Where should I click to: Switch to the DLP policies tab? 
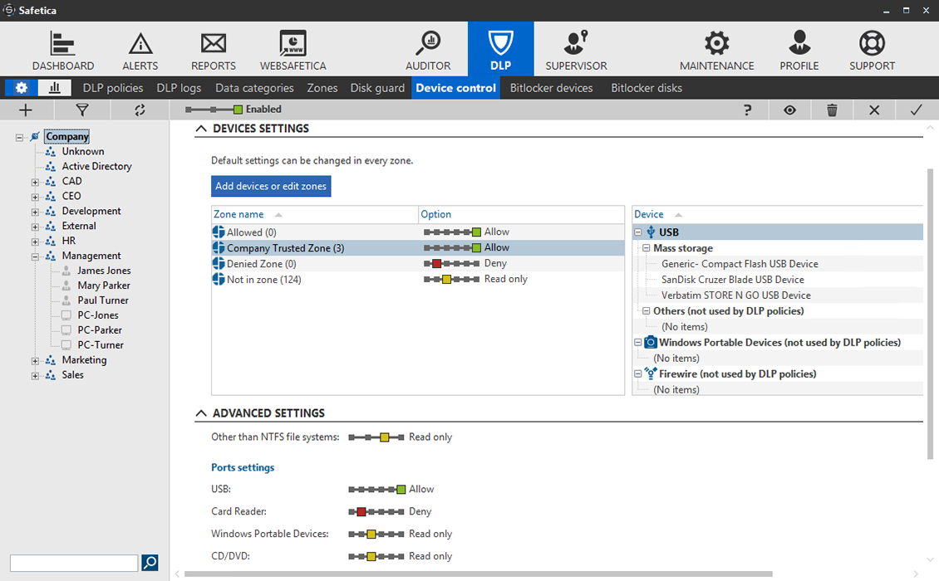[113, 88]
